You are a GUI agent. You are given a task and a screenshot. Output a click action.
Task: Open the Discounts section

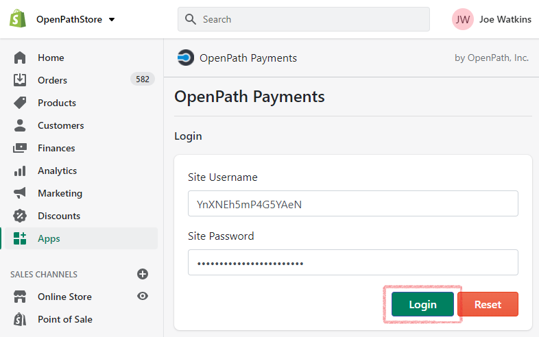tap(59, 216)
